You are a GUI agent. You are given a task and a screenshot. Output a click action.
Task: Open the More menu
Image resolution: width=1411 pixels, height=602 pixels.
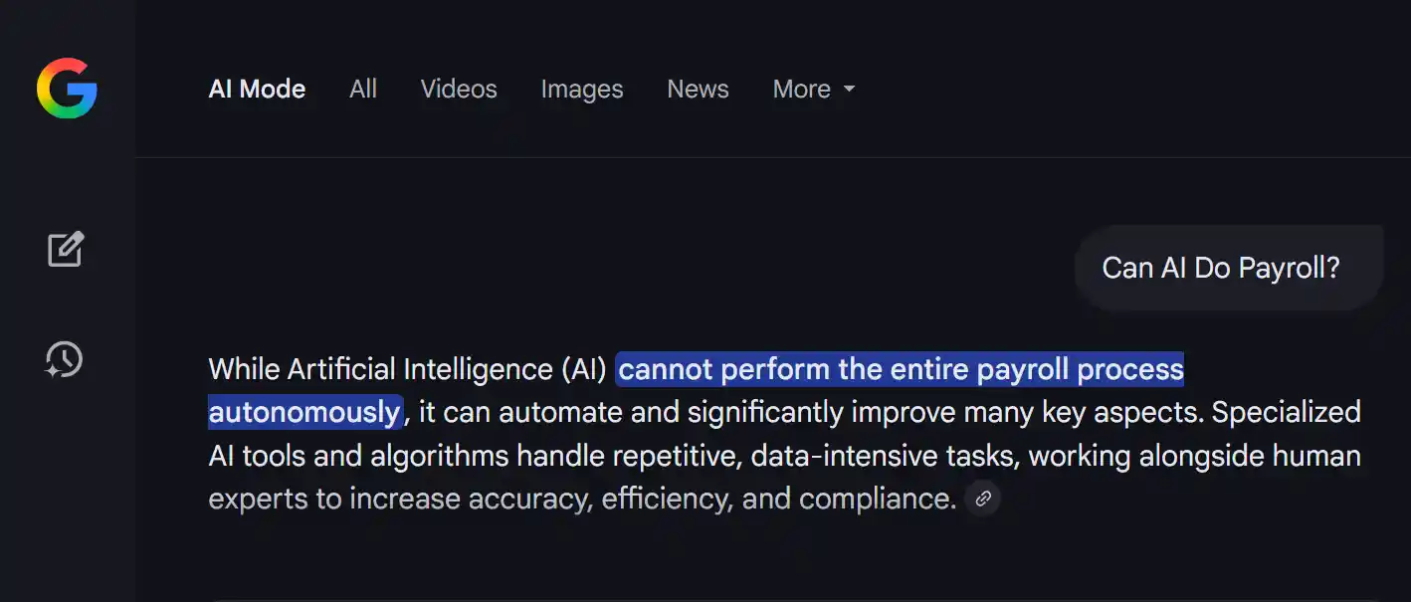click(x=802, y=90)
